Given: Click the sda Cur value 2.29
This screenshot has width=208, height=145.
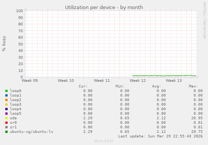Looking at the screenshot, I should 88,118.
